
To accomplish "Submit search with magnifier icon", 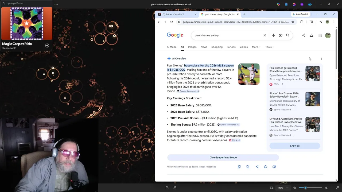I will coord(288,35).
